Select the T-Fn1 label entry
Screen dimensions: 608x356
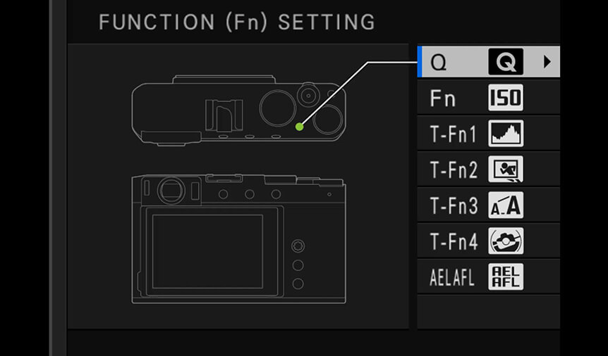[453, 134]
